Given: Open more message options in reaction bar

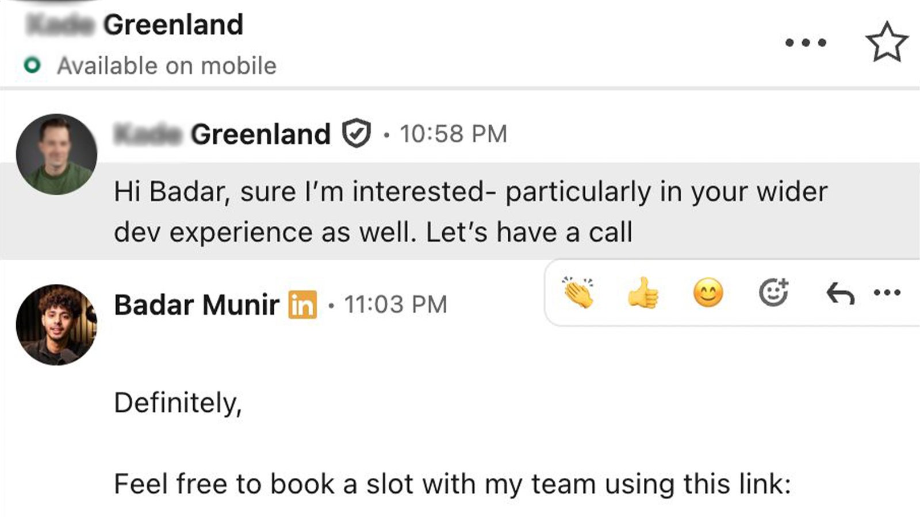Looking at the screenshot, I should [887, 292].
